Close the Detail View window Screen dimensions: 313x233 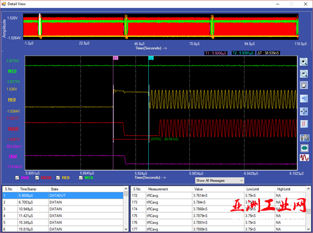[x=305, y=4]
